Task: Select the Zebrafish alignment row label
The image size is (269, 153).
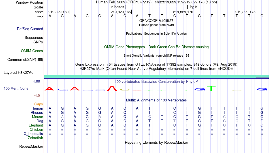Action: (x=35, y=138)
